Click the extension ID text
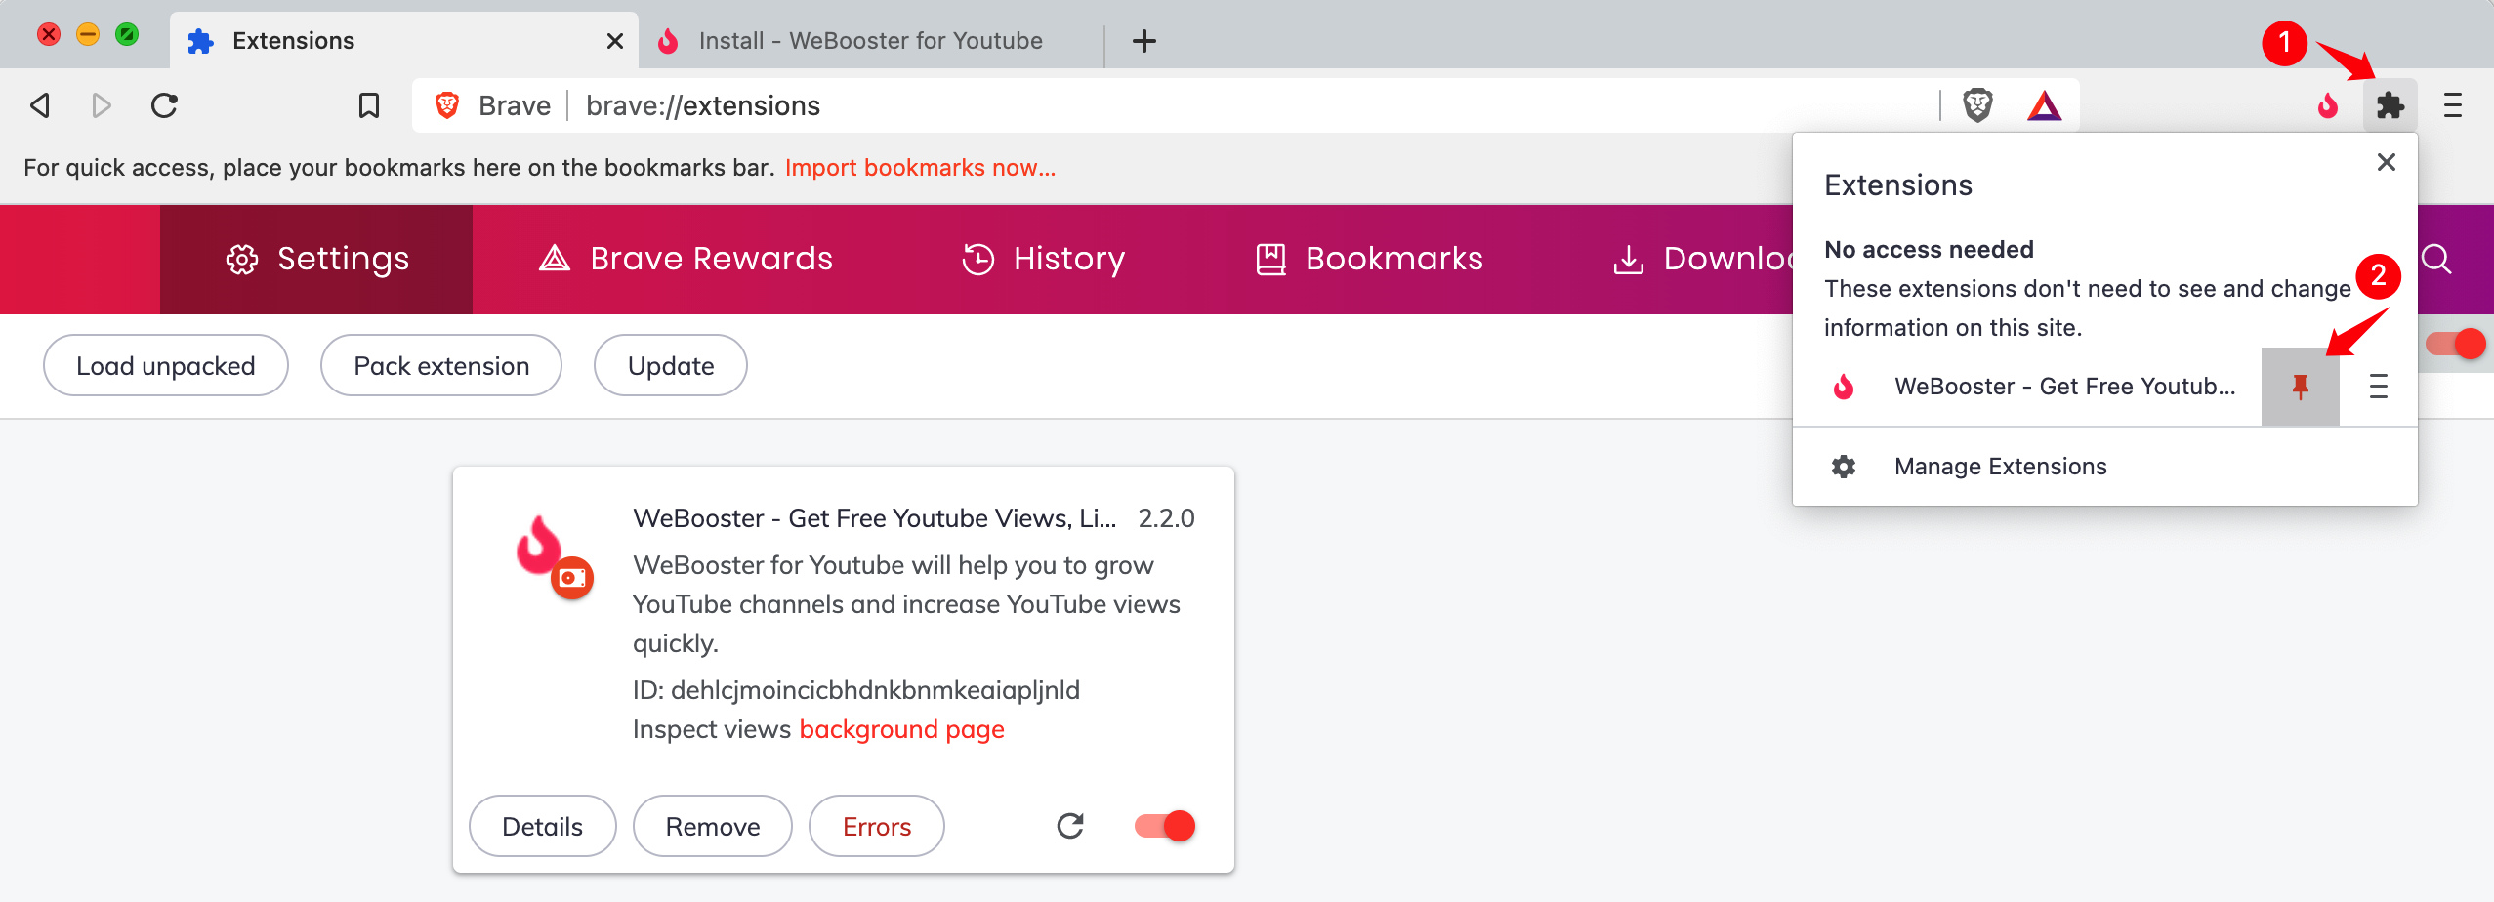 pos(856,690)
